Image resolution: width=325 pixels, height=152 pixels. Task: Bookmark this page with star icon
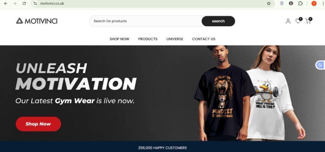[x=269, y=3]
